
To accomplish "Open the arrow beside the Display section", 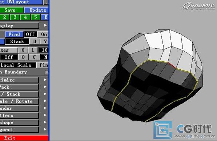I will pyautogui.click(x=45, y=25).
